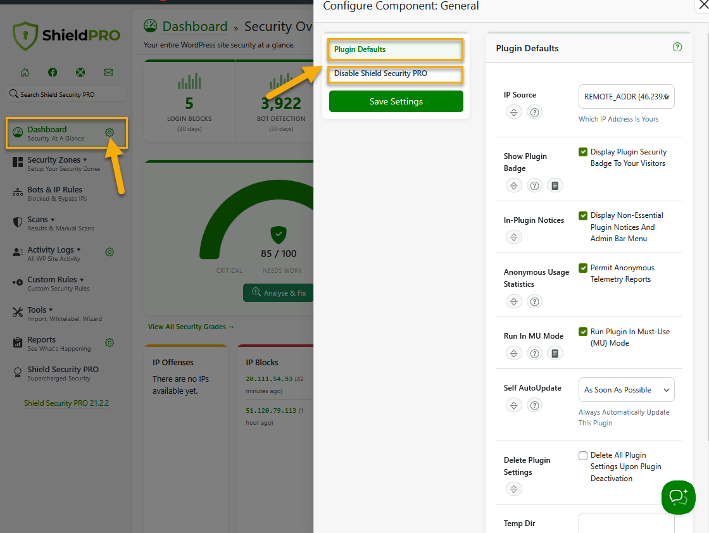Click the Login Blocks stat card
Image resolution: width=709 pixels, height=533 pixels.
(189, 103)
